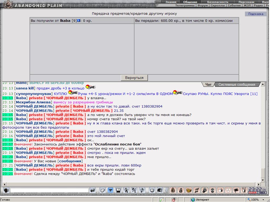Toggle the music note sound icon
Screen dimensions: 270x202
[142, 190]
